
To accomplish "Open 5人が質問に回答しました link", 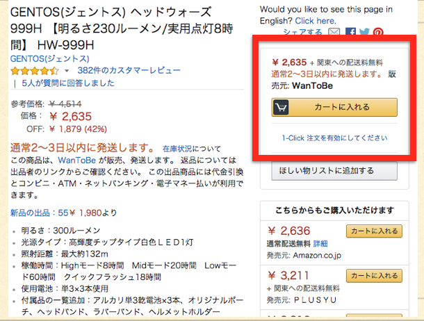I will click(68, 83).
